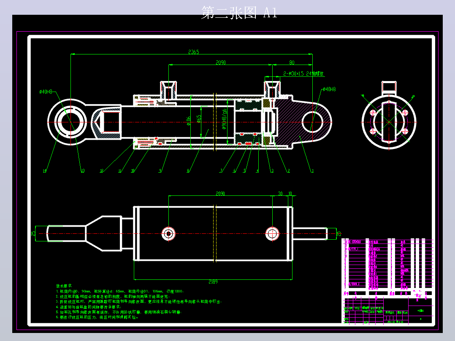Select the 2-M30×1.5 thread annotation
The width and height of the screenshot is (455, 341).
tap(303, 74)
